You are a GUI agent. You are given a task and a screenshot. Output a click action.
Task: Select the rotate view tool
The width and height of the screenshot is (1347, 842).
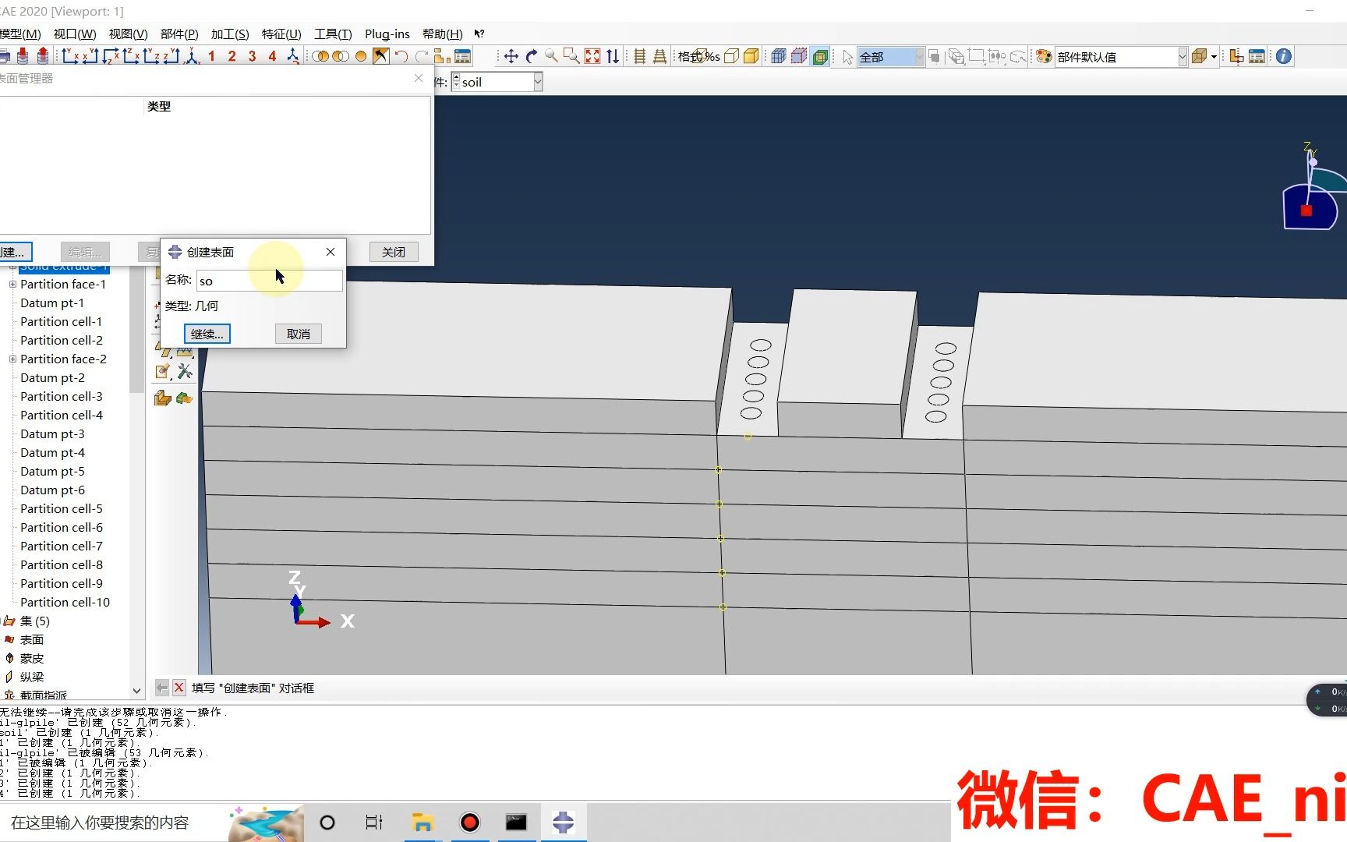pyautogui.click(x=532, y=56)
